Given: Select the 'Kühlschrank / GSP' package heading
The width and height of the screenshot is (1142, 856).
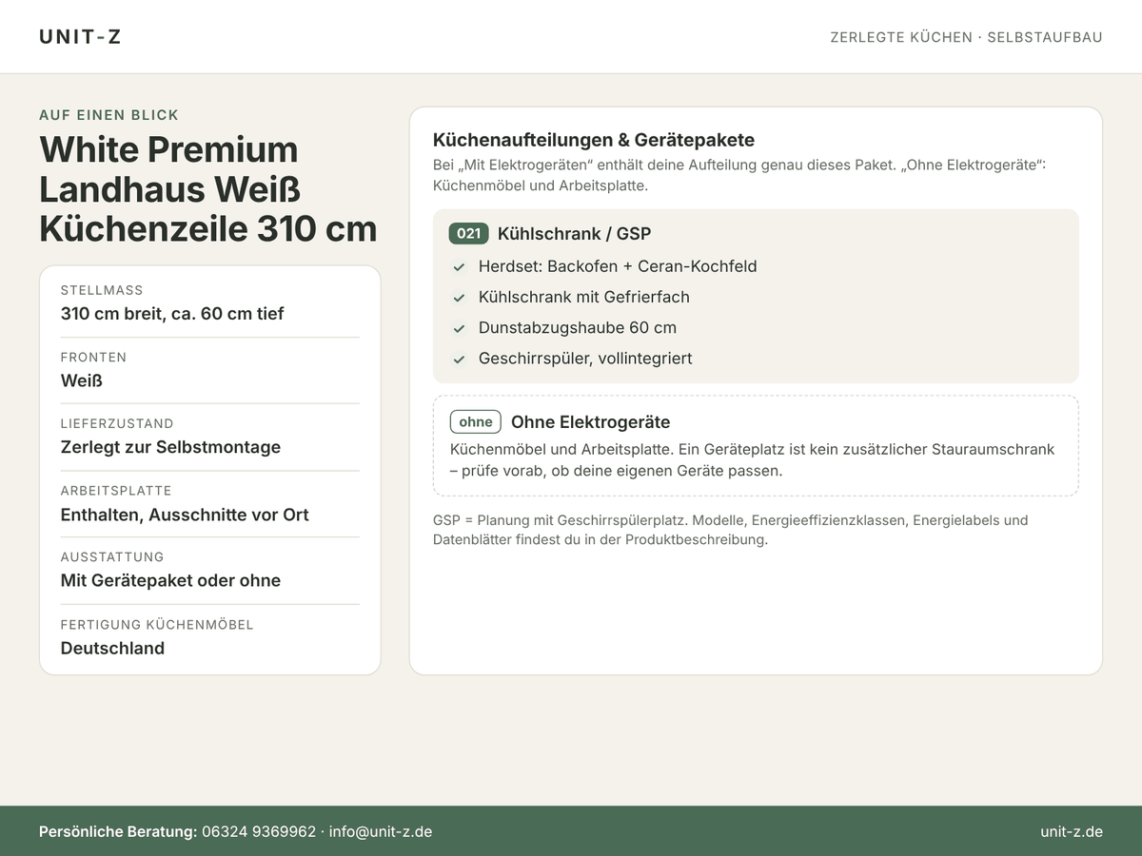Looking at the screenshot, I should click(574, 234).
